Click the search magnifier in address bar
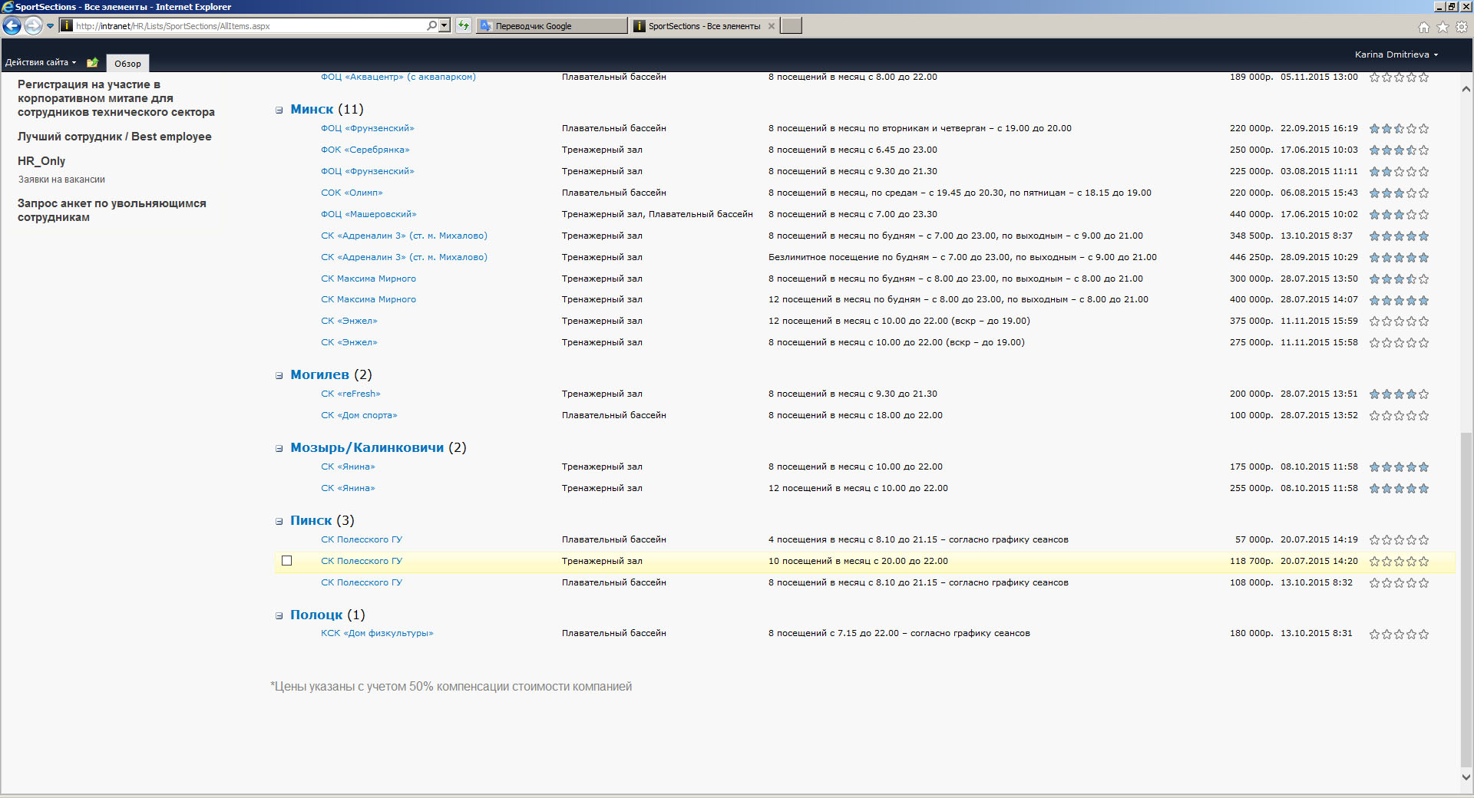Viewport: 1474px width, 798px height. point(432,25)
